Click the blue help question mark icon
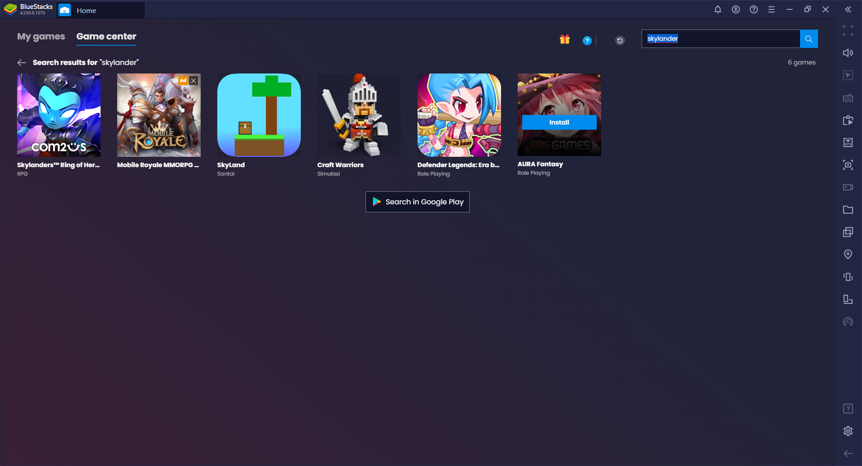The width and height of the screenshot is (862, 466). click(587, 41)
